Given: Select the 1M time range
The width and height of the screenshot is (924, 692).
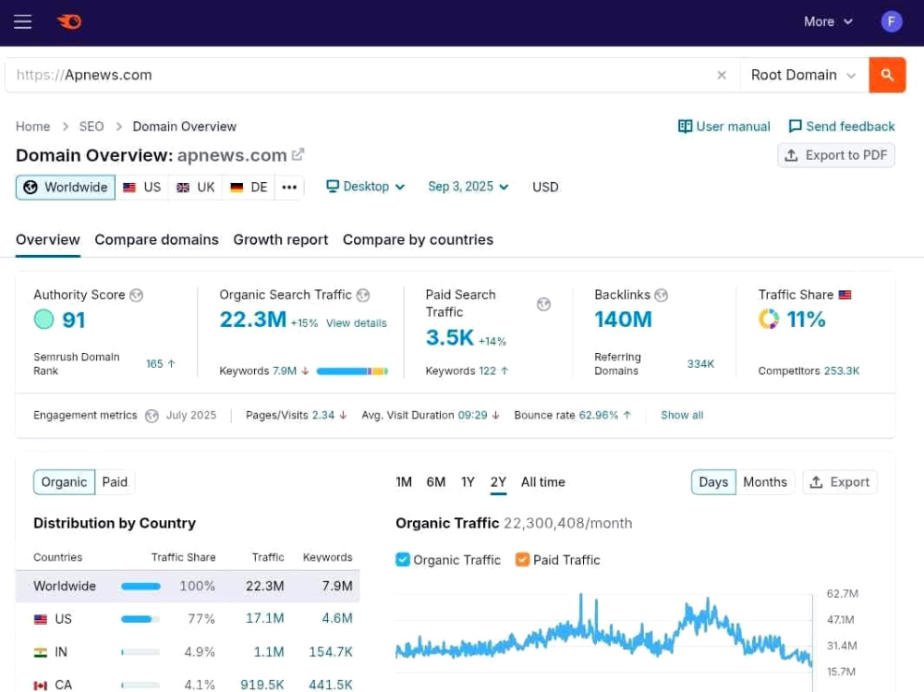Looking at the screenshot, I should tap(404, 482).
